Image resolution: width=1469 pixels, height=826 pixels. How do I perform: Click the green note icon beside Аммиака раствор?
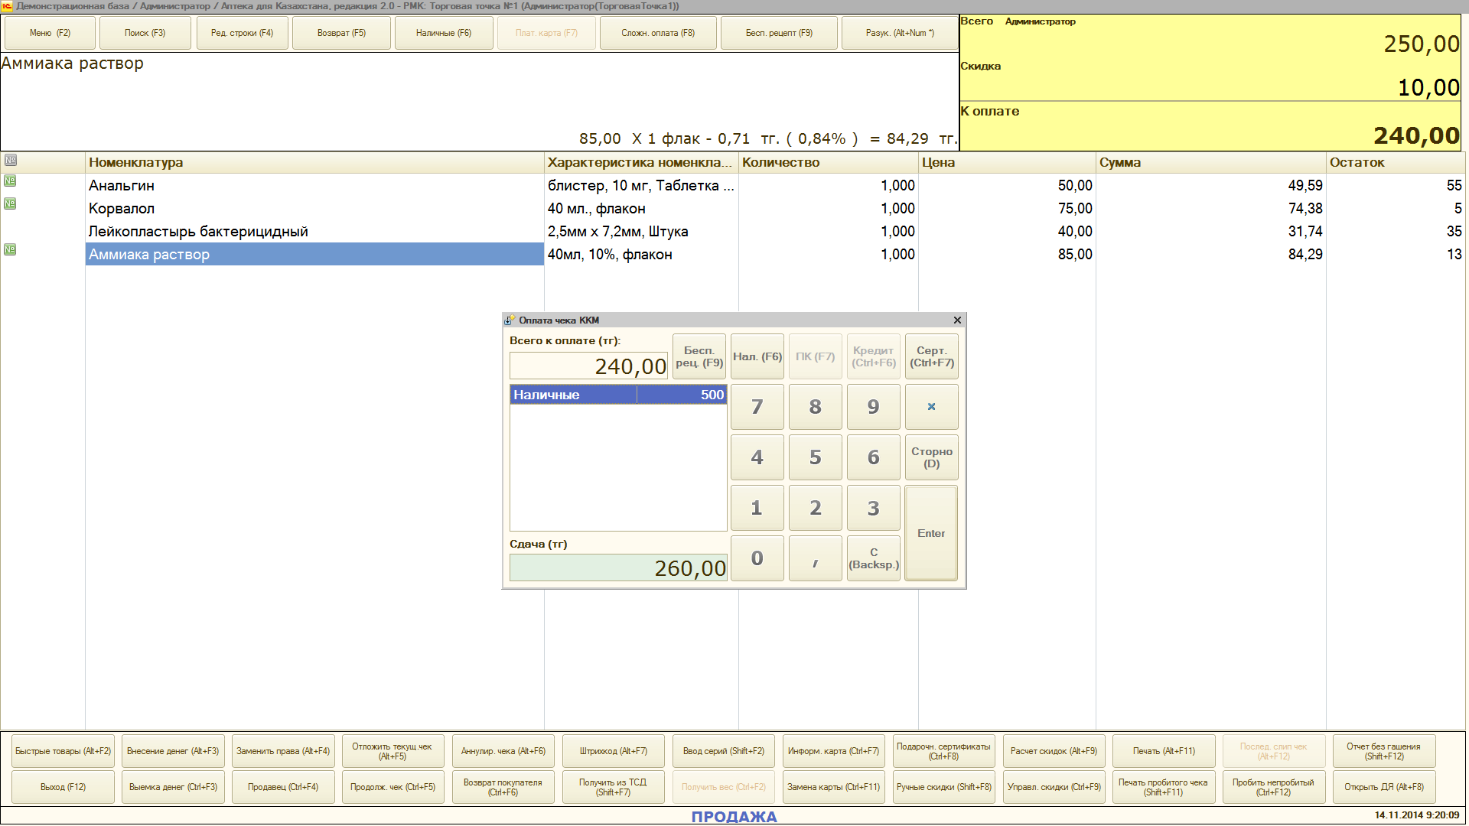tap(10, 250)
